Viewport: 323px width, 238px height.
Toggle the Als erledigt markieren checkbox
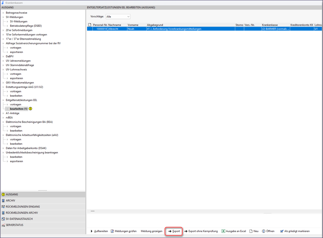click(282, 231)
